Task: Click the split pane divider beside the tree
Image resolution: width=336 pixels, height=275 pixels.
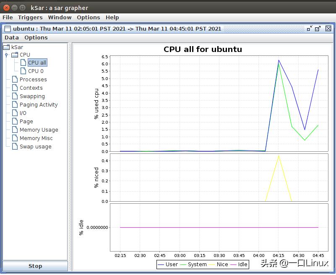Action: click(70, 155)
